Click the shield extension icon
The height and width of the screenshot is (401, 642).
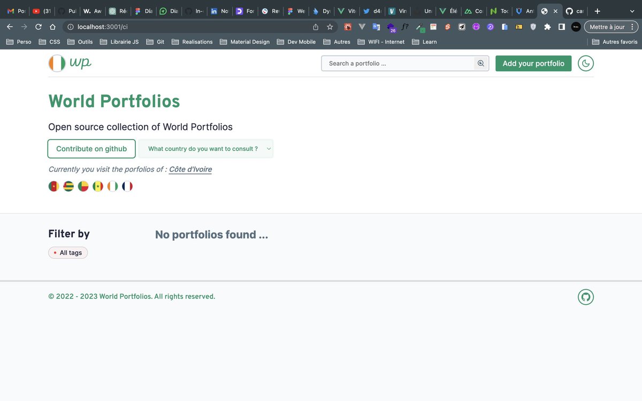click(533, 27)
